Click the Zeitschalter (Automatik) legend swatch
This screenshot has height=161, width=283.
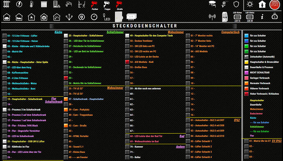click(246, 57)
